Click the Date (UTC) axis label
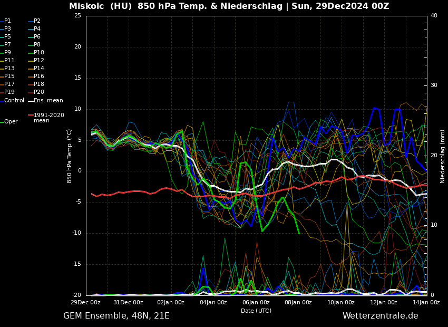Screen dimensions: 448x327 click(x=256, y=311)
